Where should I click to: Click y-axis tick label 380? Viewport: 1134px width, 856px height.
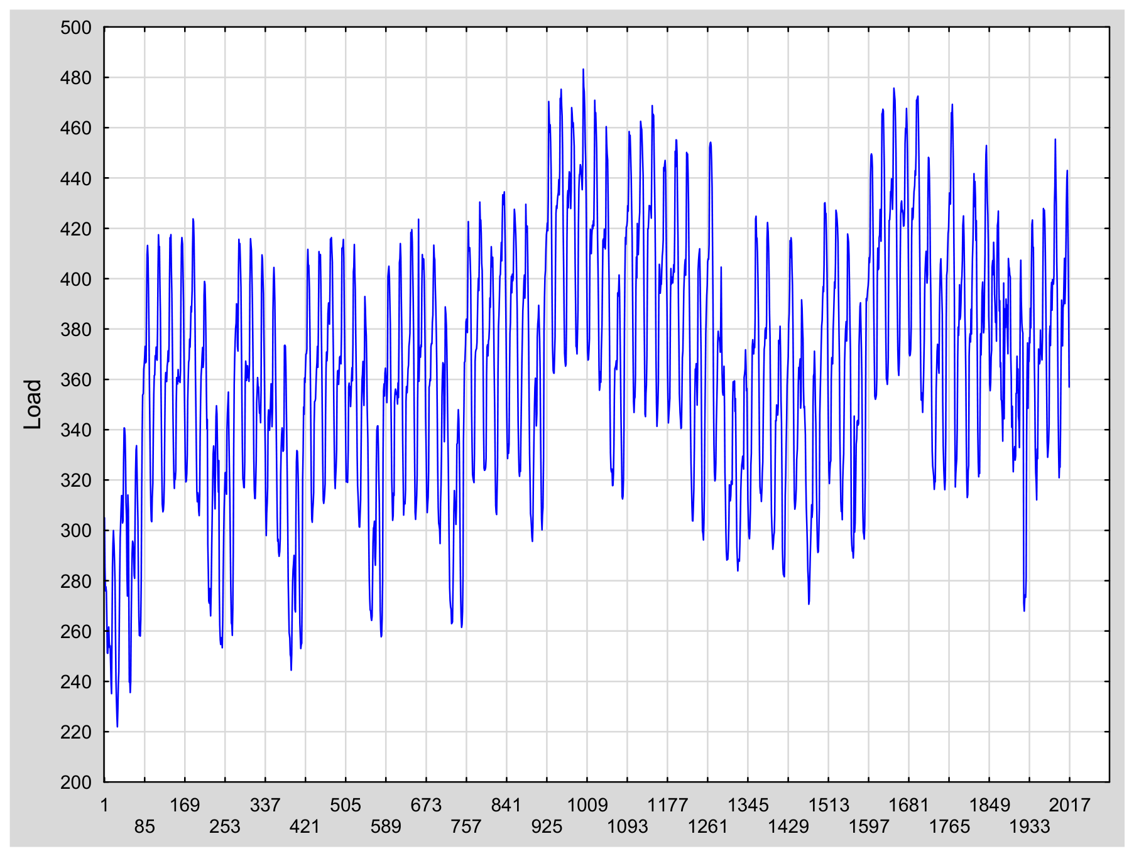click(x=76, y=330)
